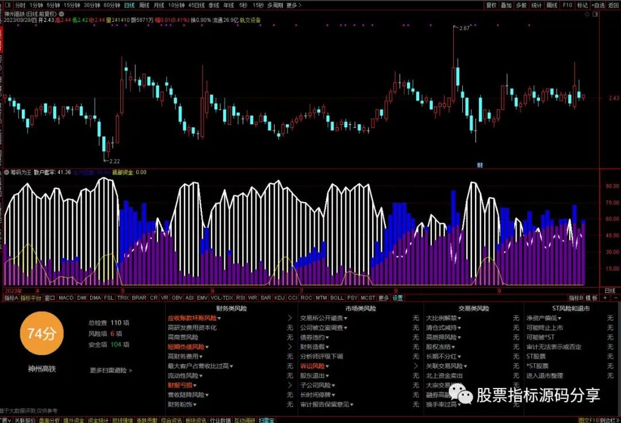Click 安全项 104 项 count
This screenshot has height=423, width=621.
(x=109, y=345)
